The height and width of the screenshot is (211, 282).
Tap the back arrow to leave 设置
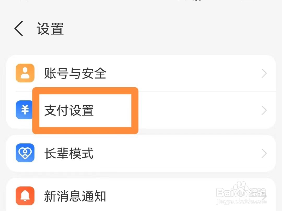click(x=18, y=29)
